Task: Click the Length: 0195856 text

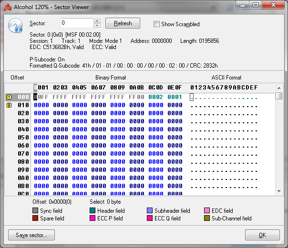Action: [200, 41]
